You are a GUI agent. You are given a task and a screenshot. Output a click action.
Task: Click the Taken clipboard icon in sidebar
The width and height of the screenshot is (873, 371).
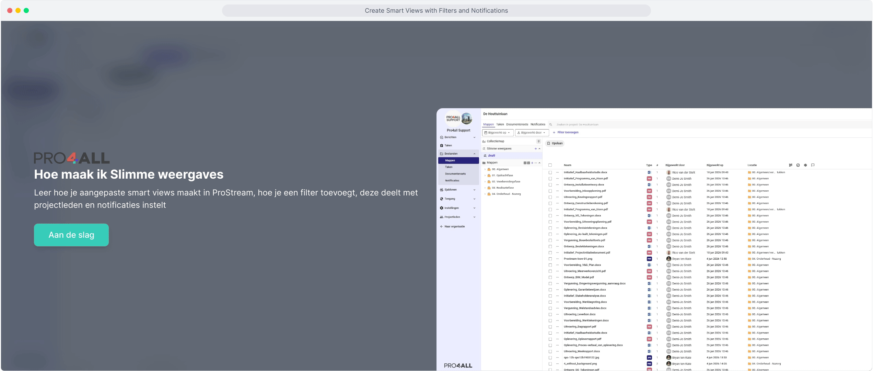pyautogui.click(x=442, y=146)
